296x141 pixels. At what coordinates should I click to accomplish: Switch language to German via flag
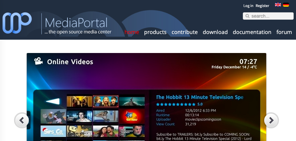(x=286, y=5)
